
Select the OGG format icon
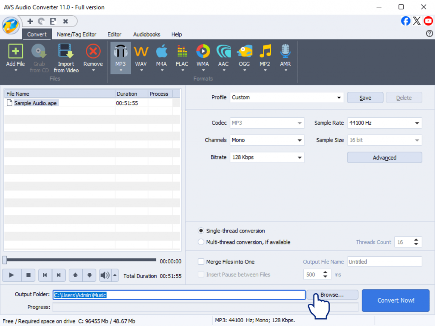[x=244, y=52]
